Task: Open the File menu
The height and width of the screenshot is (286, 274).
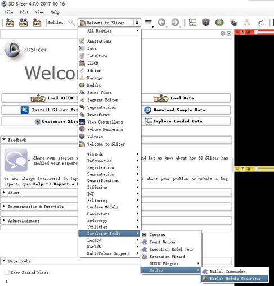Action: click(8, 12)
